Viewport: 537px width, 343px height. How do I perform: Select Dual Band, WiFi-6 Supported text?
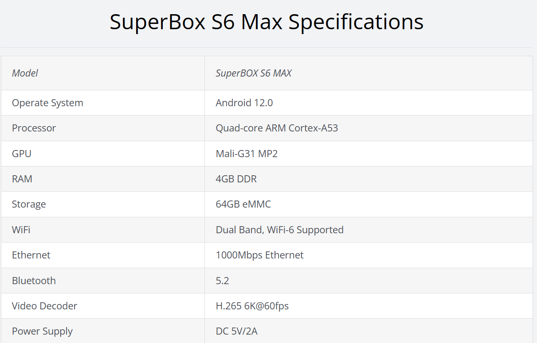pos(279,230)
